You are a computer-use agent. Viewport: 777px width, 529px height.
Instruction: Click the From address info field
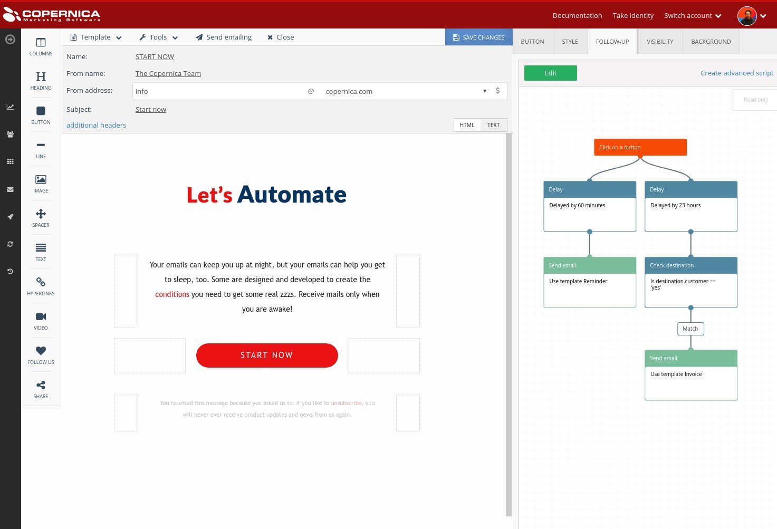point(218,91)
